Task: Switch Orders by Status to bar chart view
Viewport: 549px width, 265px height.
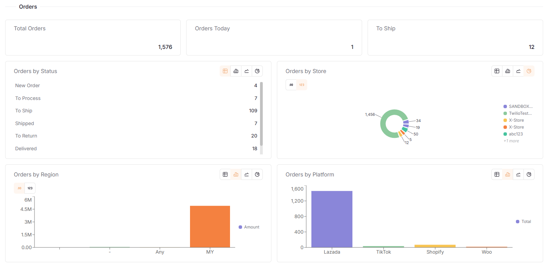Action: click(x=236, y=71)
